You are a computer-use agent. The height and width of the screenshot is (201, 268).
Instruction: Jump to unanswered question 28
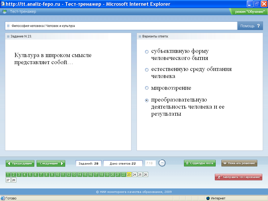14,180
